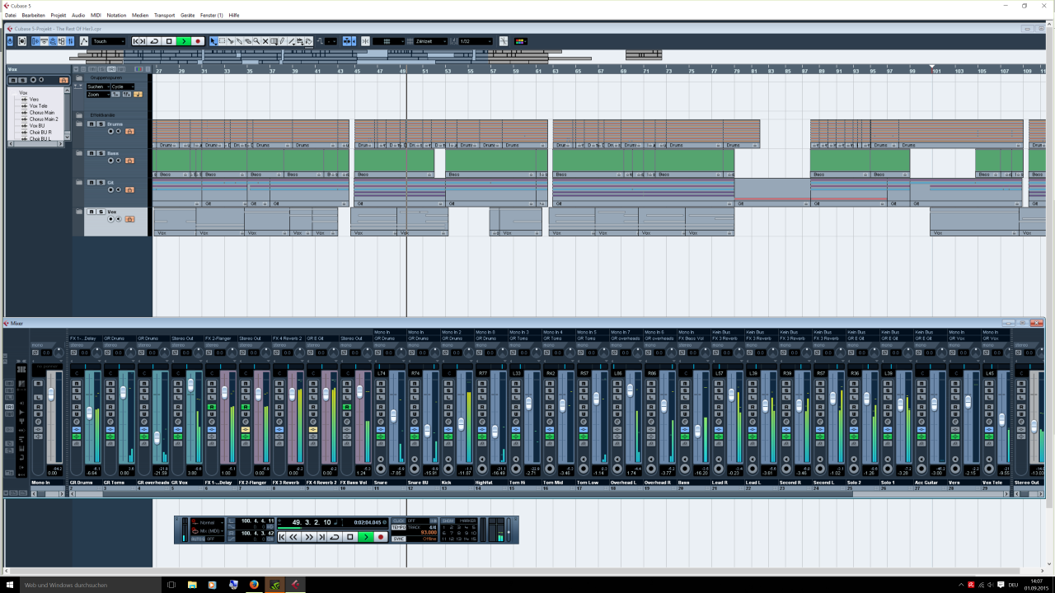
Task: Toggle Autoscroll in the project toolbar
Action: click(347, 41)
